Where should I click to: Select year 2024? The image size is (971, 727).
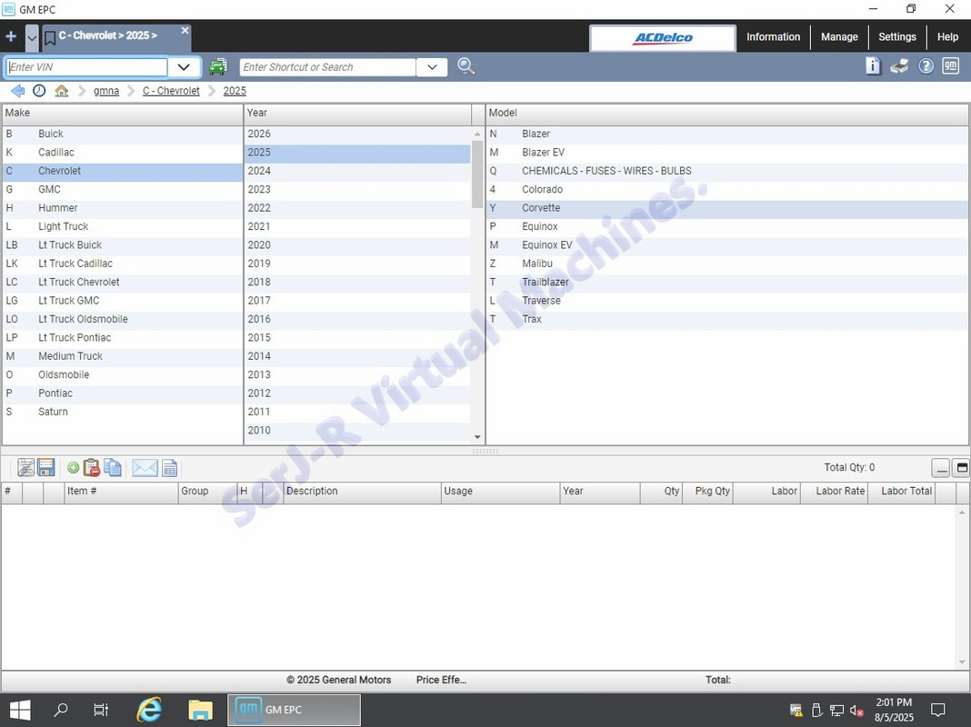click(357, 171)
